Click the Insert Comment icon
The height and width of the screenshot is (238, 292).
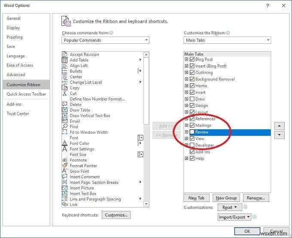point(64,177)
